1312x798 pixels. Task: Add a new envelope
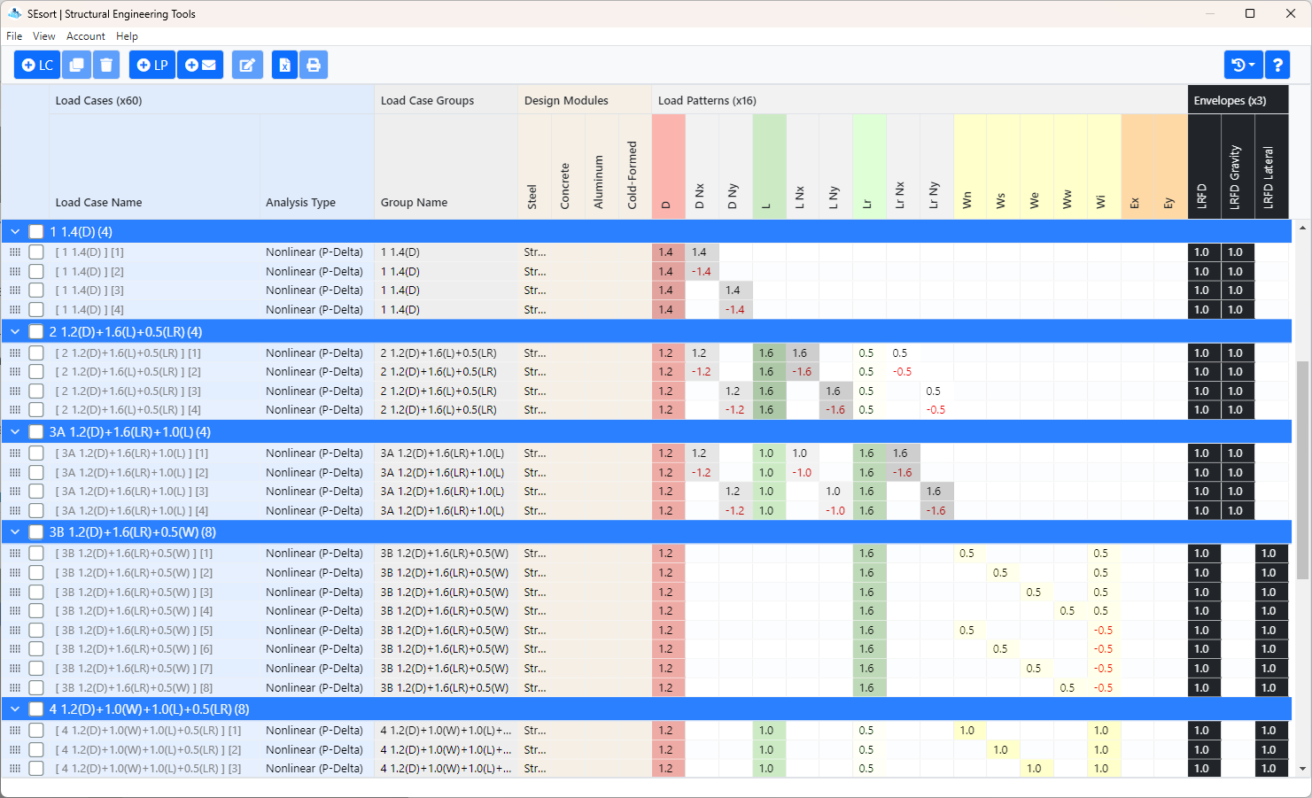tap(200, 65)
